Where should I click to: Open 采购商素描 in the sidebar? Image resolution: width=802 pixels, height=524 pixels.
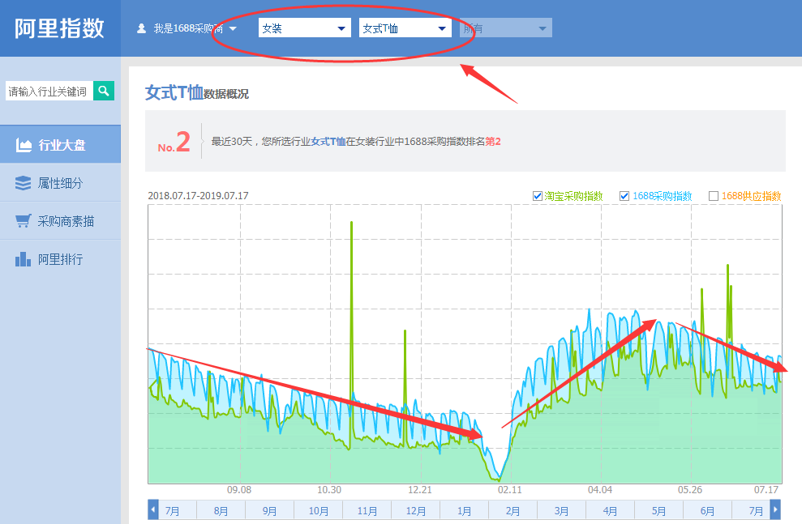coord(60,221)
